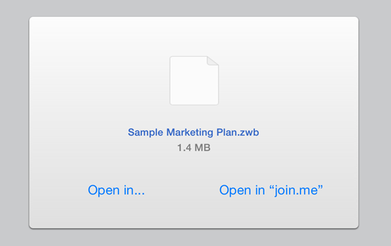Image resolution: width=391 pixels, height=246 pixels.
Task: Click the word "Sample" in the file title
Action: pos(145,132)
